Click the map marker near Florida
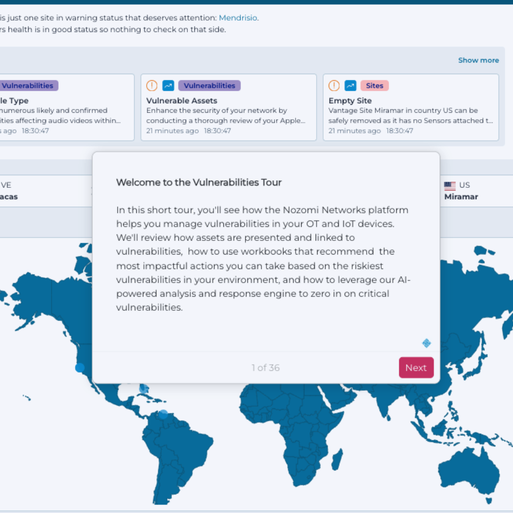Viewport: 513px width, 513px height. click(x=144, y=388)
